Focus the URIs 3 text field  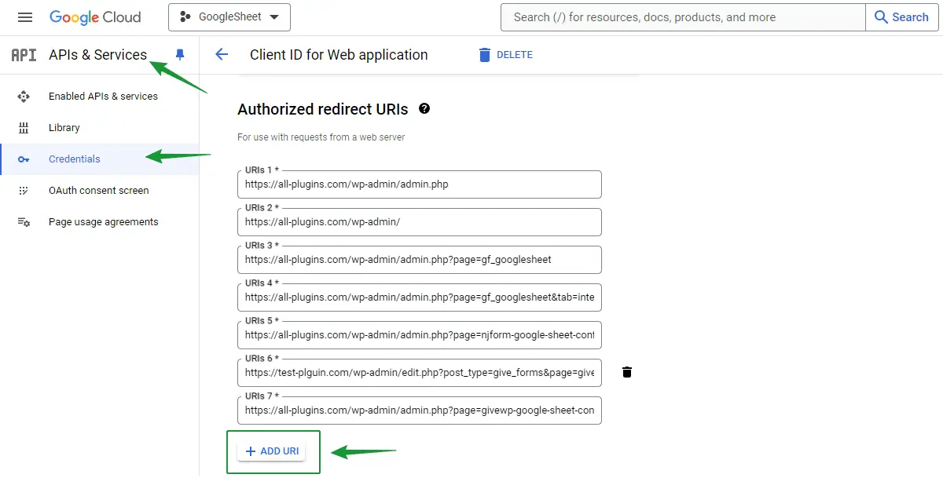click(419, 260)
